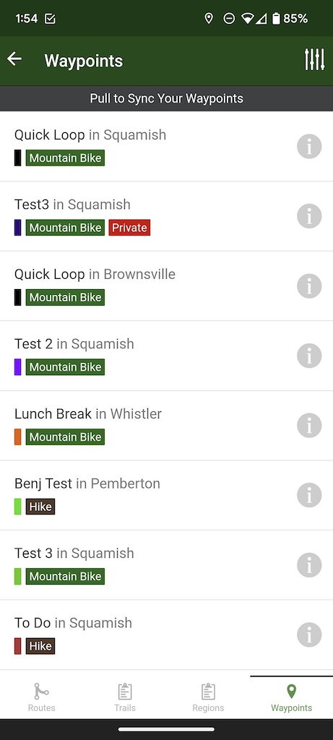Open info for Quick Loop in Squamish

click(309, 146)
